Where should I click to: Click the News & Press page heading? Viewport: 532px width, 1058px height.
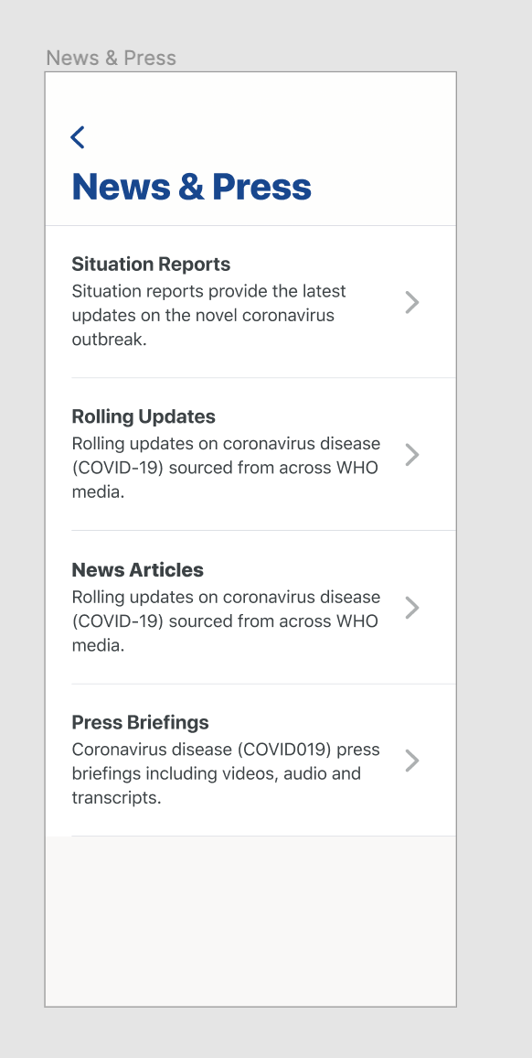[x=191, y=186]
